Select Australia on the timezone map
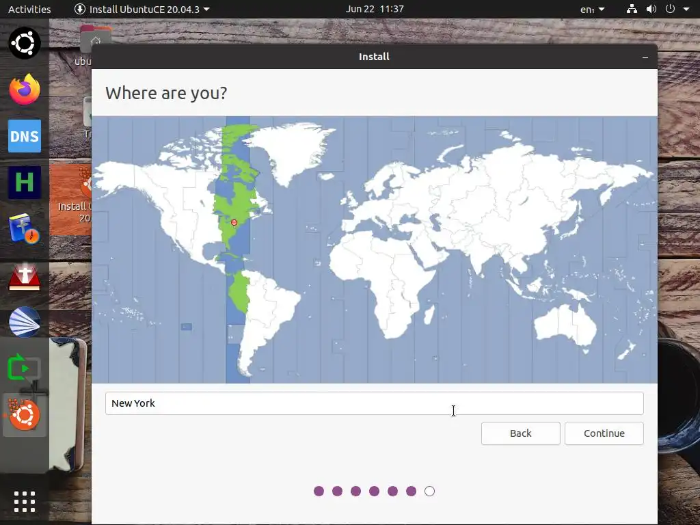 tap(565, 325)
